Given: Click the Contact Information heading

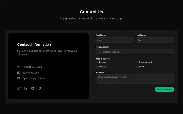Looking at the screenshot, I should (x=34, y=44).
